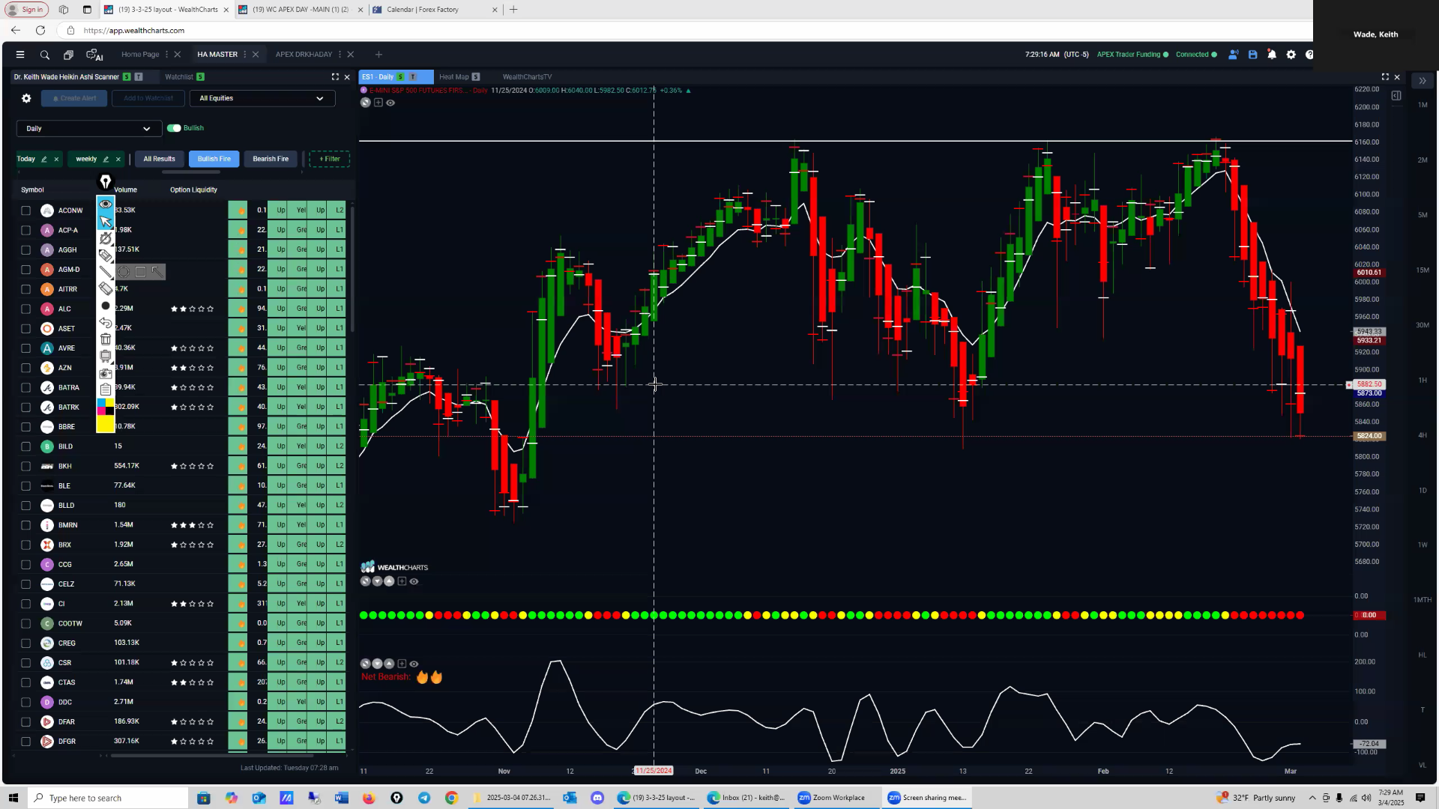Open scanner settings gear icon
The image size is (1439, 809).
click(x=26, y=98)
